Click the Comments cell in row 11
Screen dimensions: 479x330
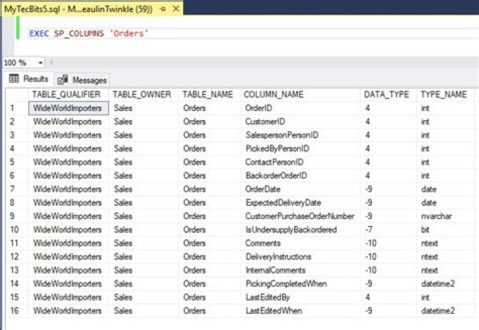[x=300, y=243]
